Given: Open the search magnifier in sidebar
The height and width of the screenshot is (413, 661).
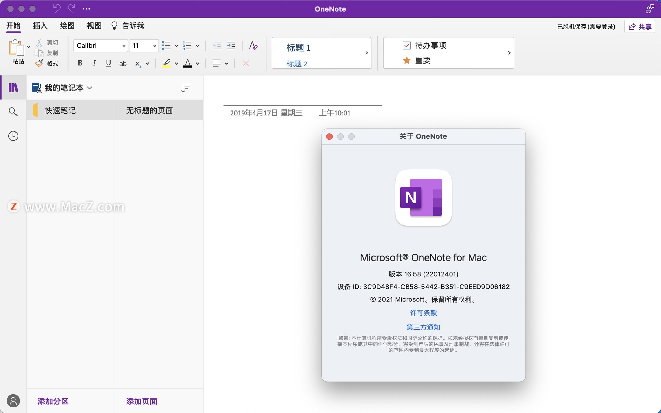Looking at the screenshot, I should tap(13, 112).
